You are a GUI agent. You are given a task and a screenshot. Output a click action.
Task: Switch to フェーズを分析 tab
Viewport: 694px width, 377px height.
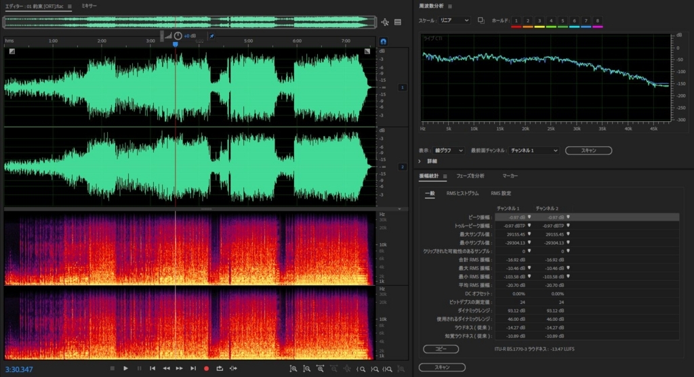pyautogui.click(x=470, y=176)
